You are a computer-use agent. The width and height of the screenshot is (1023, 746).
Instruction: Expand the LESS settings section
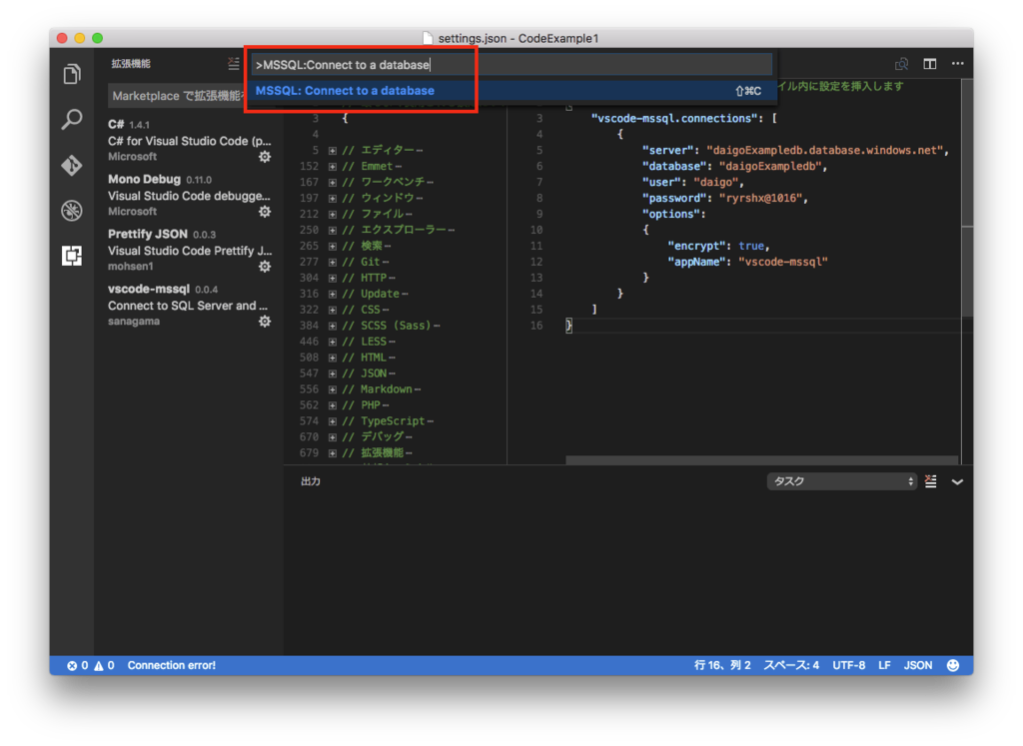point(333,342)
